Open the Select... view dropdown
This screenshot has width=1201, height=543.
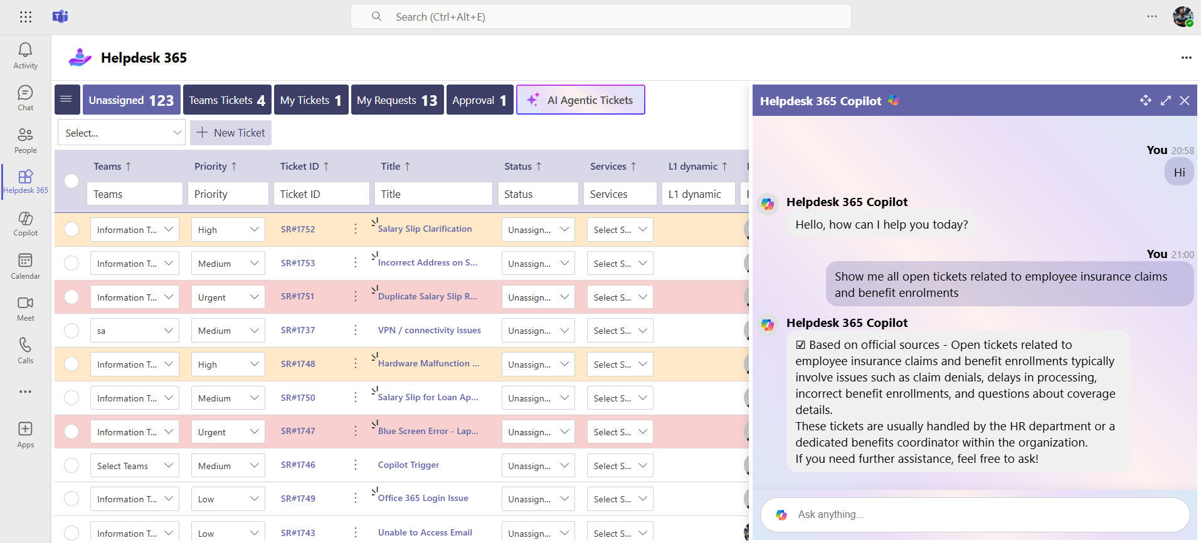(121, 133)
